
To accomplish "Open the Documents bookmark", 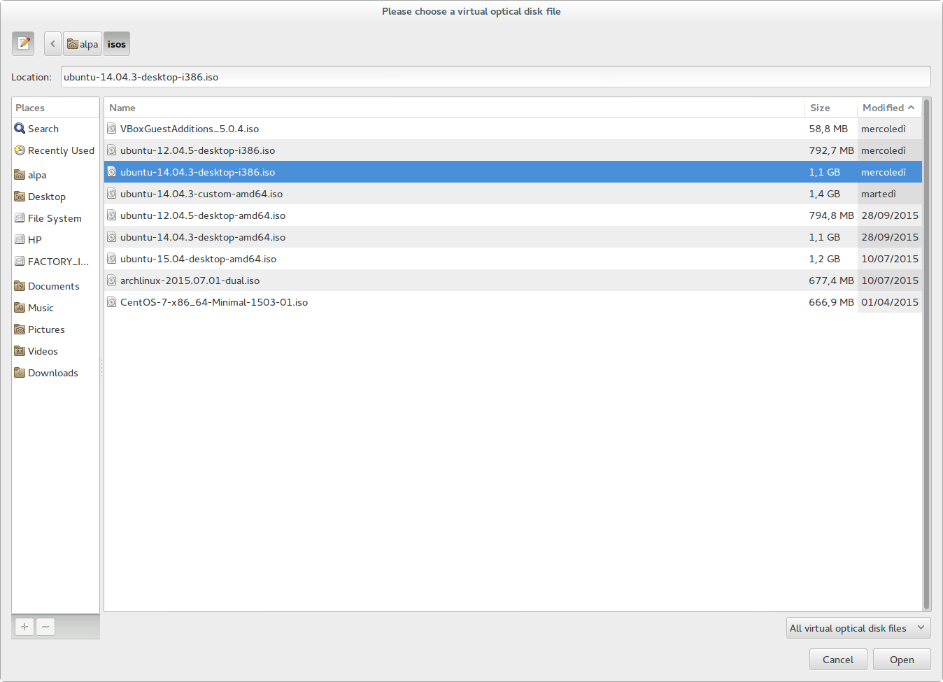I will pyautogui.click(x=56, y=286).
